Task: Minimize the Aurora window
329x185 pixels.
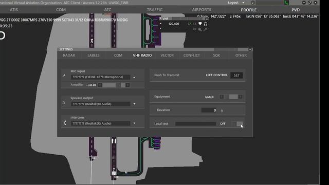Action: [x=304, y=3]
